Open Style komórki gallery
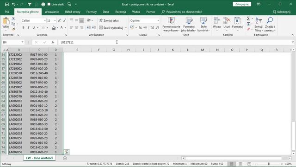Image resolution: width=296 pixels, height=167 pixels. pyautogui.click(x=203, y=24)
